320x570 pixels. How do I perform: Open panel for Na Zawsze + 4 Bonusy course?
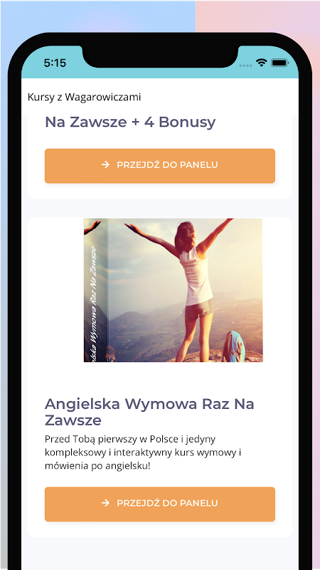click(159, 166)
